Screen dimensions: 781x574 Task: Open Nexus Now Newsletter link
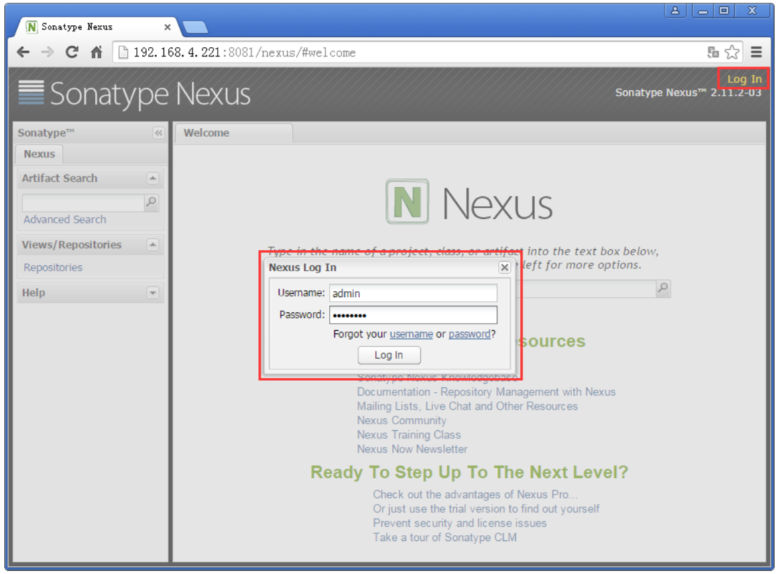412,449
